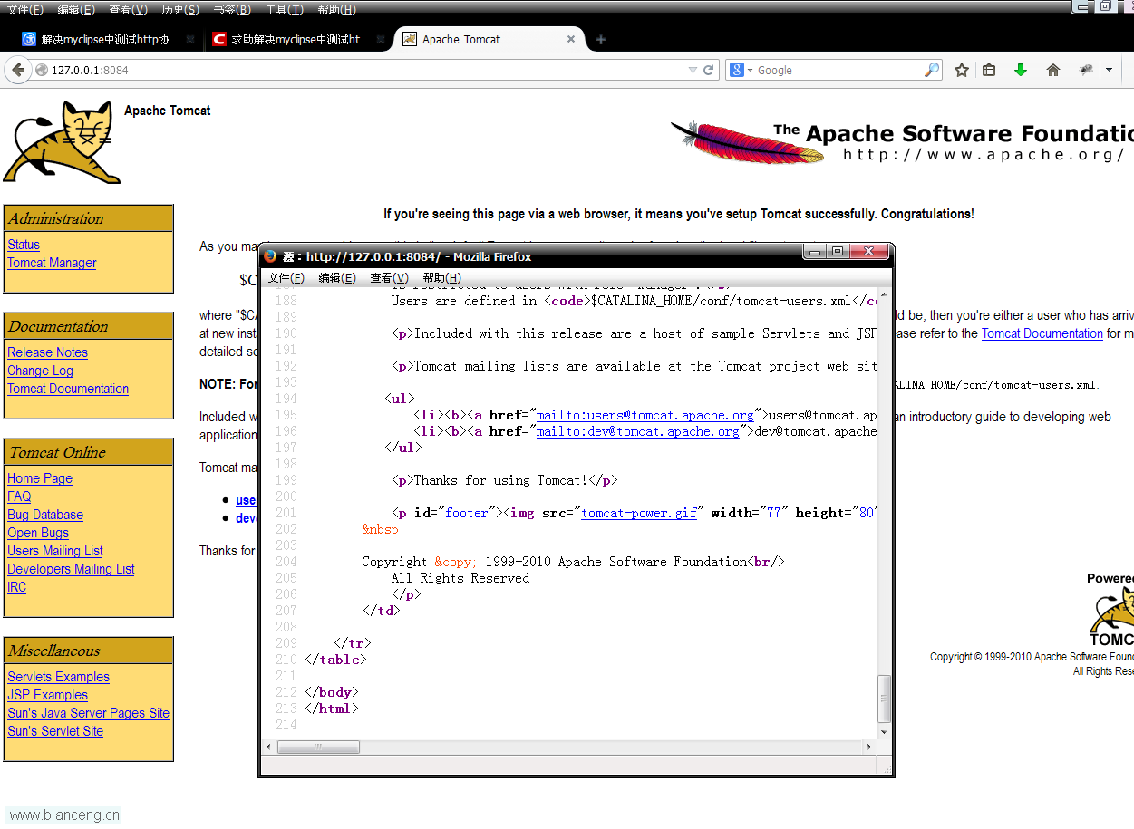Open 帮助(H) menu in source viewer window
This screenshot has width=1134, height=829.
[x=441, y=277]
